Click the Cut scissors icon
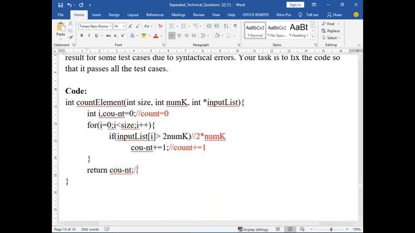 click(x=71, y=23)
